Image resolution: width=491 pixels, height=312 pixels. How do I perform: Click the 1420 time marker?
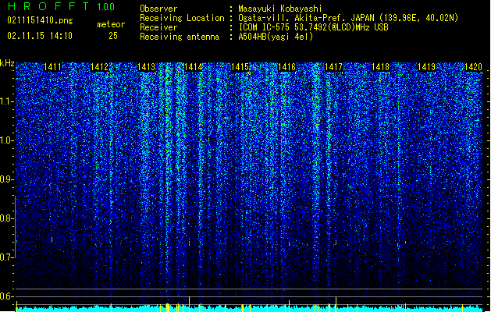tap(473, 67)
